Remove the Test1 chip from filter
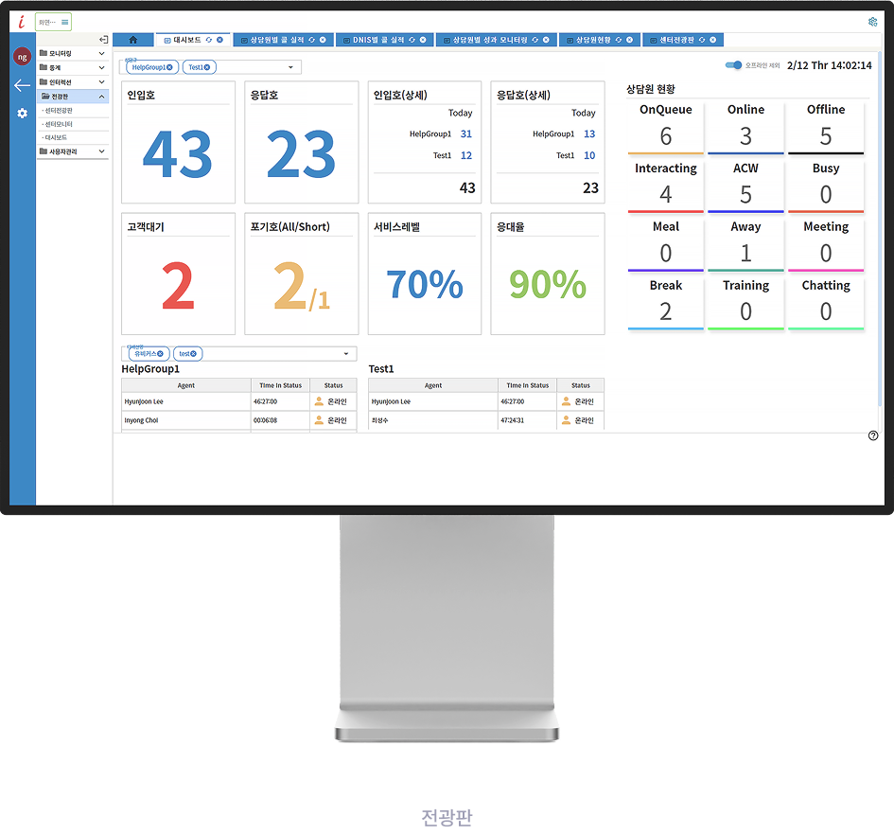Viewport: 894px width, 834px height. (x=208, y=67)
